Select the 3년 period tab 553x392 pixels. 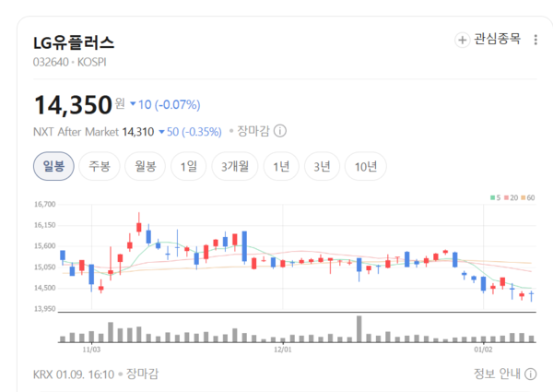[x=322, y=166]
